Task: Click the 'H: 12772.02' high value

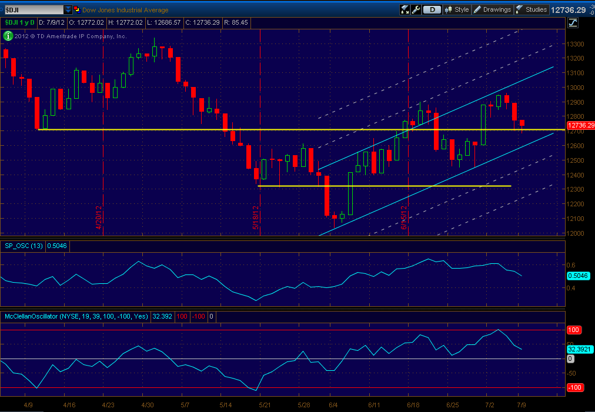Action: click(x=125, y=22)
